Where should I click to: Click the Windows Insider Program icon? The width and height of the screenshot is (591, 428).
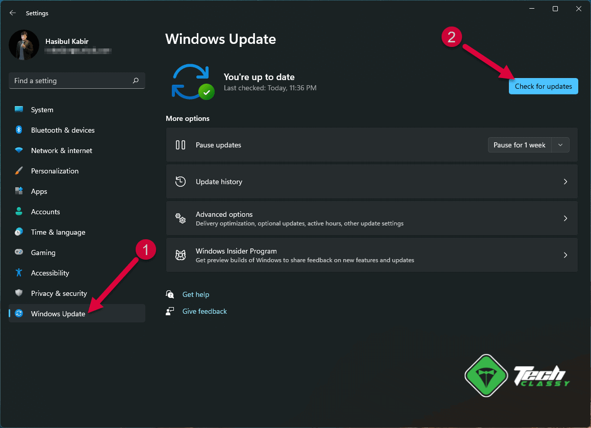(x=181, y=255)
